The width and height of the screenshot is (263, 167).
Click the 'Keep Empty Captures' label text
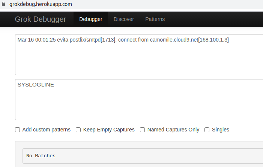pos(109,130)
